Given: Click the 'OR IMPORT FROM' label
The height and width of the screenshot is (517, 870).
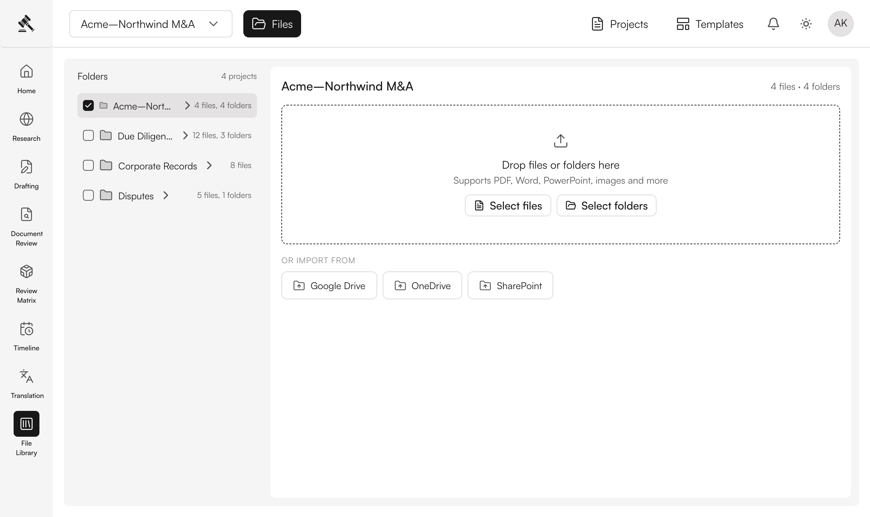Looking at the screenshot, I should click(x=318, y=260).
